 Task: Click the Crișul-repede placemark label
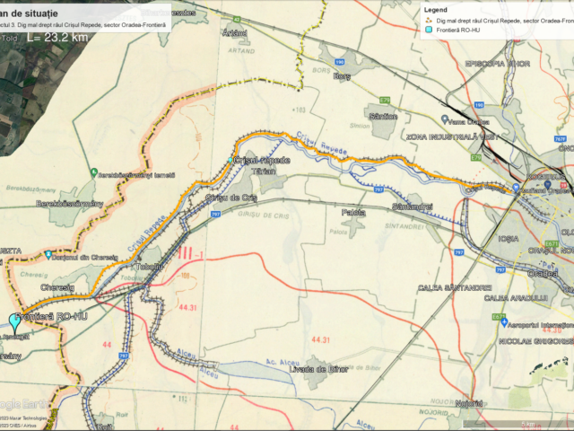[262, 160]
